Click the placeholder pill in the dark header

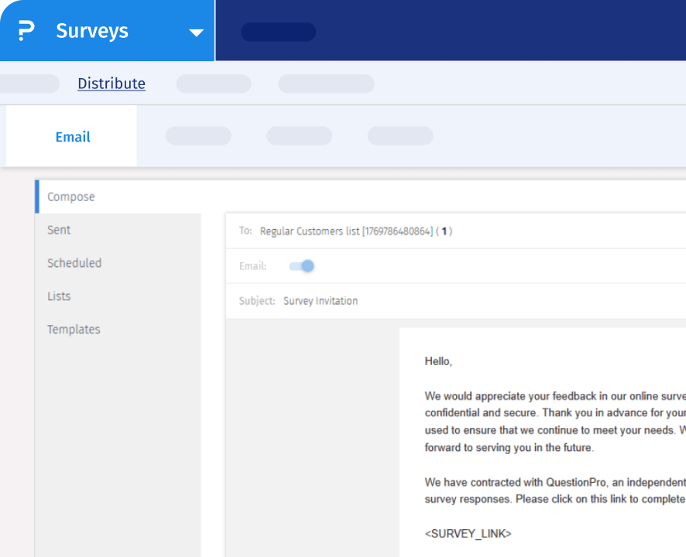coord(278,32)
